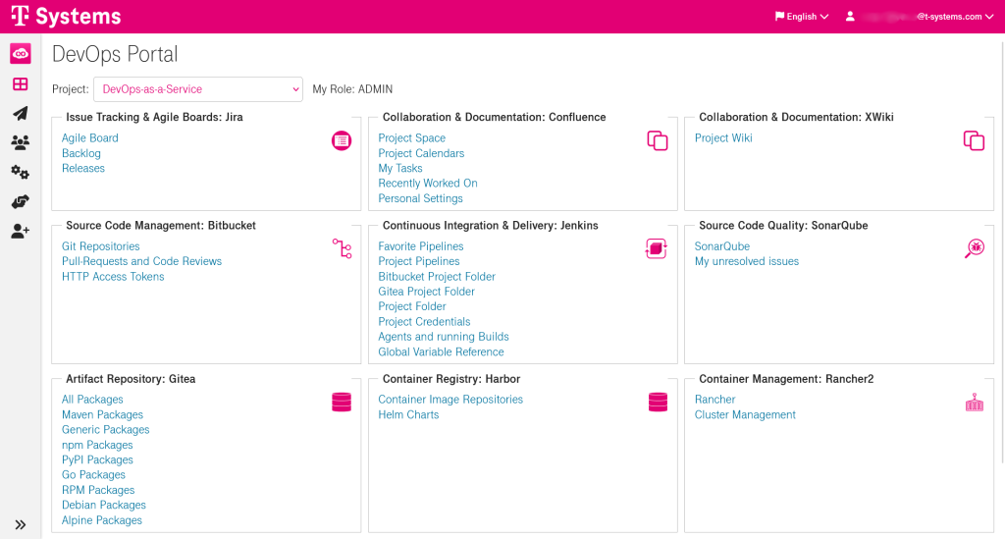Open the English language dropdown

click(x=802, y=17)
